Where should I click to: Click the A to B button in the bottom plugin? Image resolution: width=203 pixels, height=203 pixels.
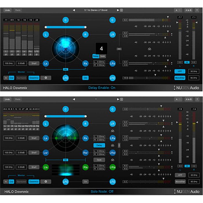tap(188, 99)
